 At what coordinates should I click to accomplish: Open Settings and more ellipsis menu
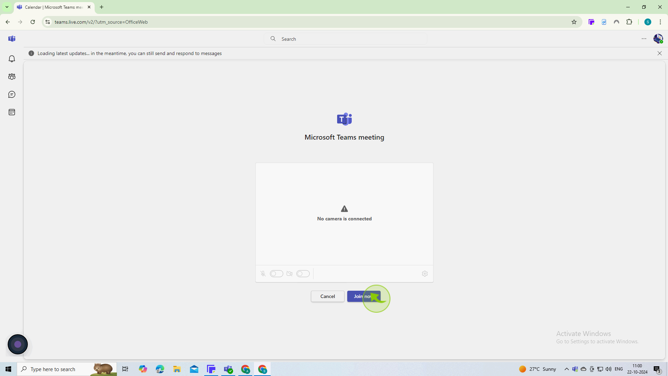pos(644,39)
